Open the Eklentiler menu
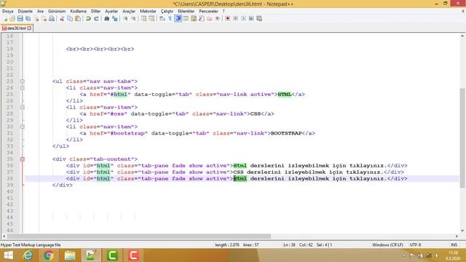The width and height of the screenshot is (466, 262). point(186,11)
